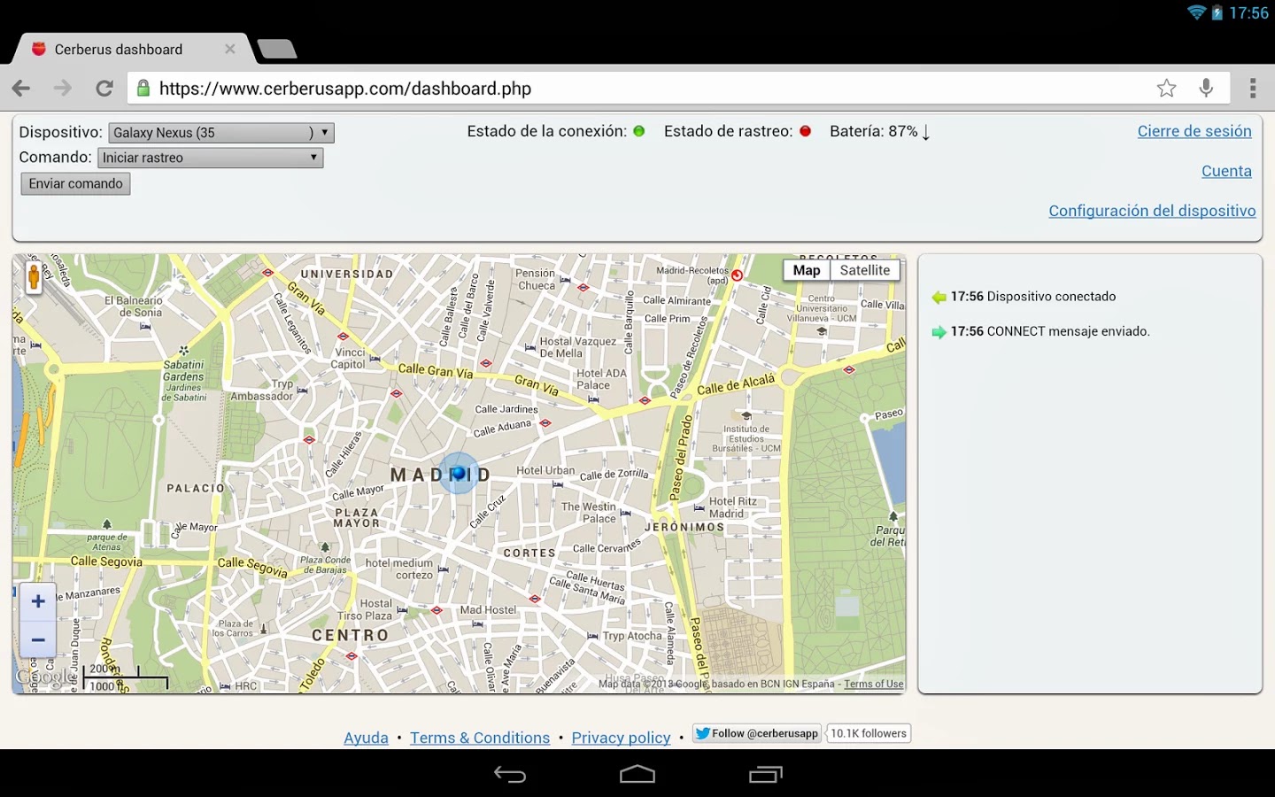Click the Enviar comando button
1275x797 pixels.
(x=75, y=183)
